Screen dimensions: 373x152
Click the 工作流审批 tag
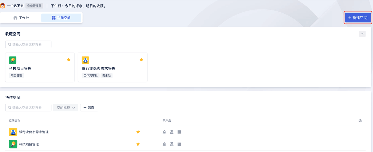pyautogui.click(x=91, y=76)
